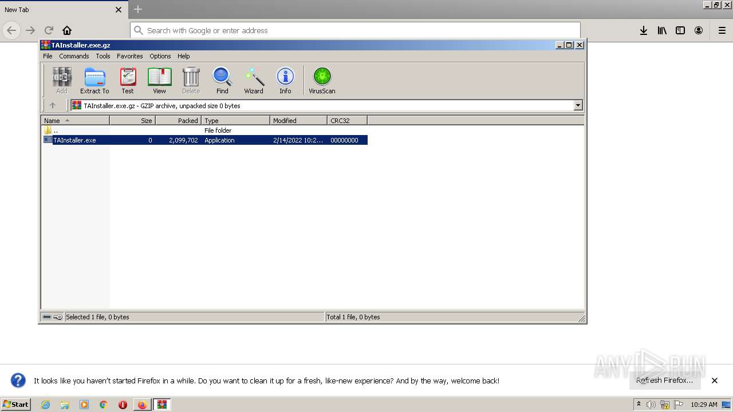
Task: Select the New Tab browser tab
Action: click(x=63, y=10)
